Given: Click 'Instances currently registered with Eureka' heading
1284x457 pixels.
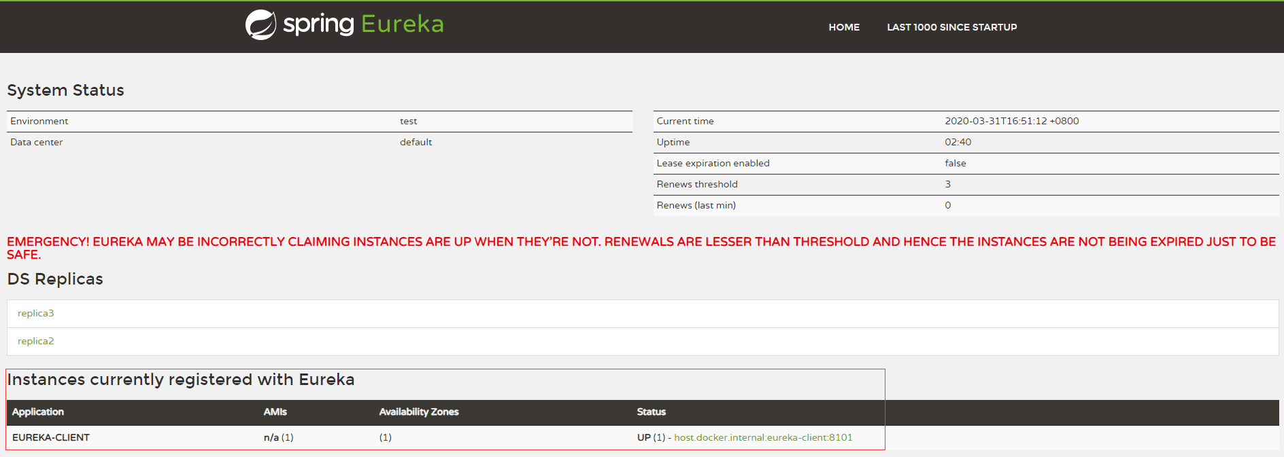Looking at the screenshot, I should point(181,380).
